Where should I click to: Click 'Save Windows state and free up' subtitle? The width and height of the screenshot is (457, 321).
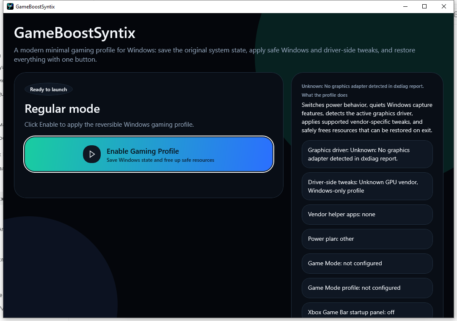click(160, 160)
